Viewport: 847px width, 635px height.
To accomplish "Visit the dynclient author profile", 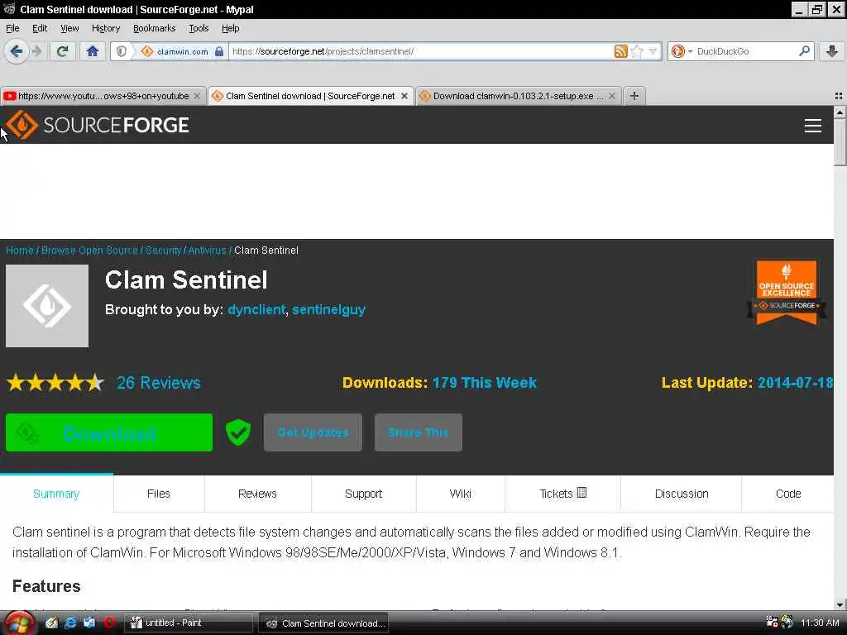I will coord(256,310).
